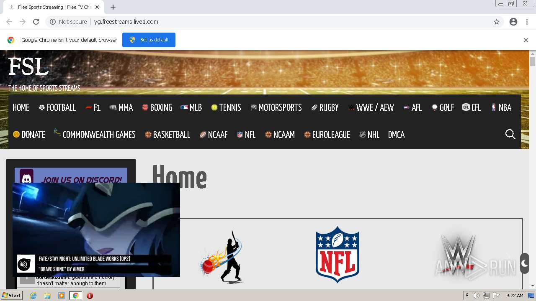Open the Chrome profile avatar
The height and width of the screenshot is (301, 536).
[x=513, y=22]
